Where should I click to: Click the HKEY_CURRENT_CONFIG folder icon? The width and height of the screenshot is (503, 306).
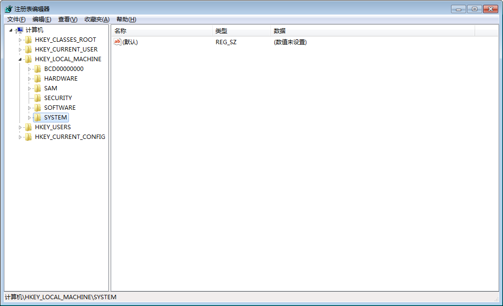pos(29,137)
